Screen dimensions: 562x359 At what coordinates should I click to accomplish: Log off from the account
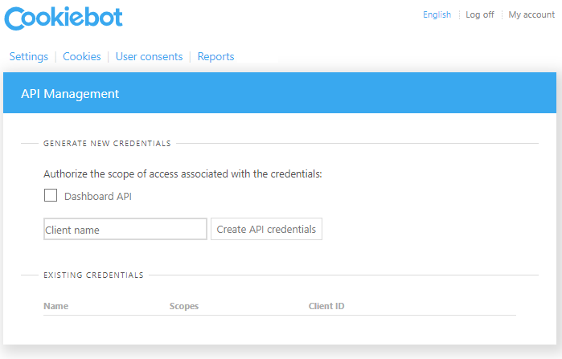pyautogui.click(x=480, y=14)
